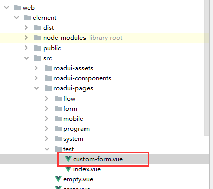Viewport: 213px width, 189px height.
Task: Click the Vue icon of empty.vue
Action: click(x=58, y=179)
